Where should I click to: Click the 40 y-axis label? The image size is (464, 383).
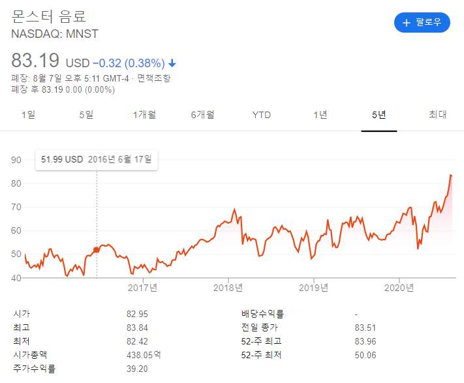(x=16, y=278)
